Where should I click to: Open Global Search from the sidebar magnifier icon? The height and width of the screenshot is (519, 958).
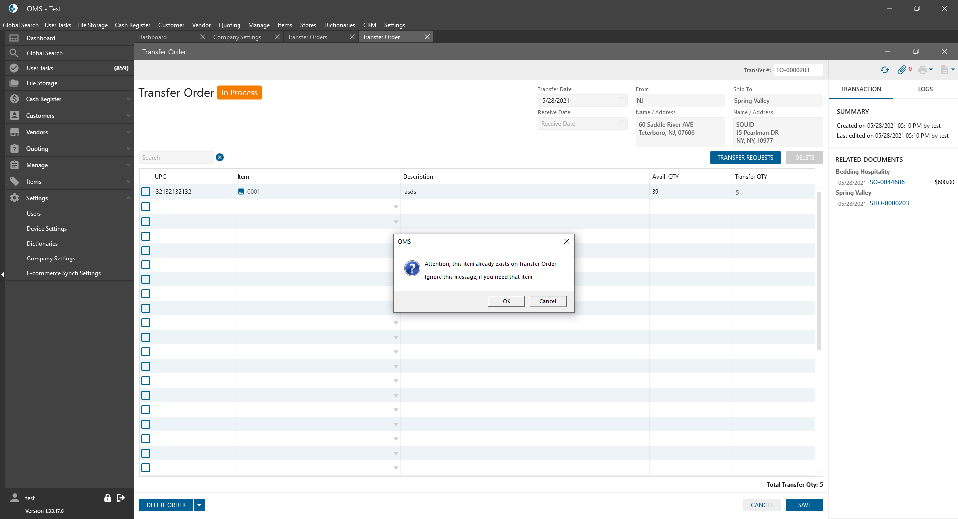14,53
